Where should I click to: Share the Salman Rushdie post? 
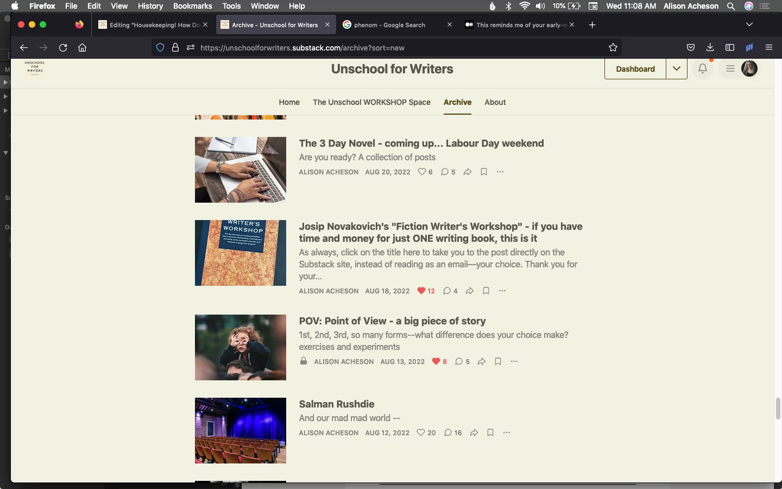click(474, 432)
